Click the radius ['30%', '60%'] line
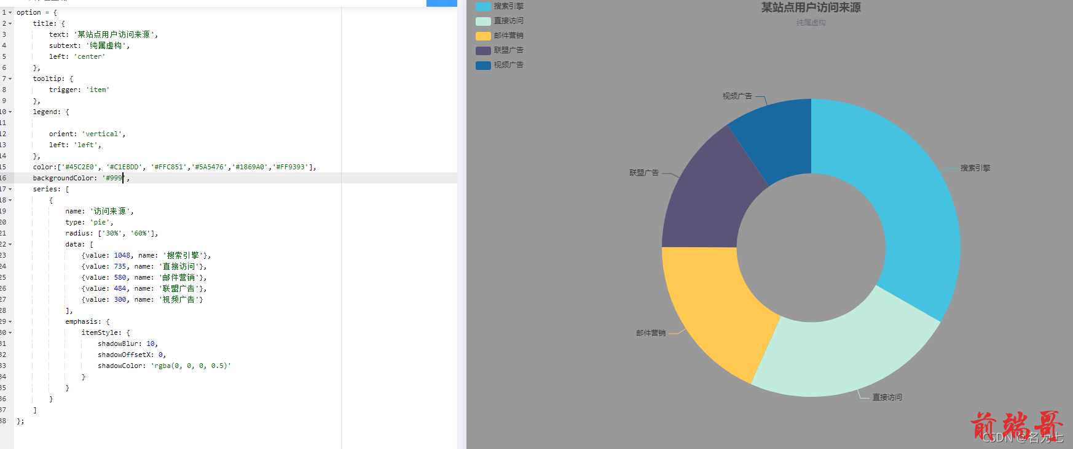 click(x=112, y=233)
